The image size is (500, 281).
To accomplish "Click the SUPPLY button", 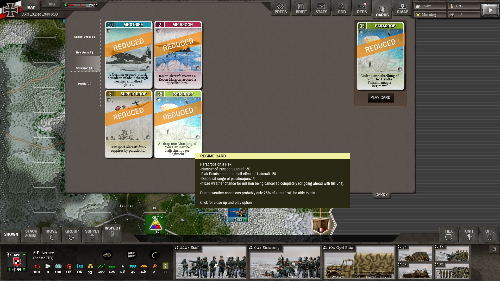I will (92, 234).
